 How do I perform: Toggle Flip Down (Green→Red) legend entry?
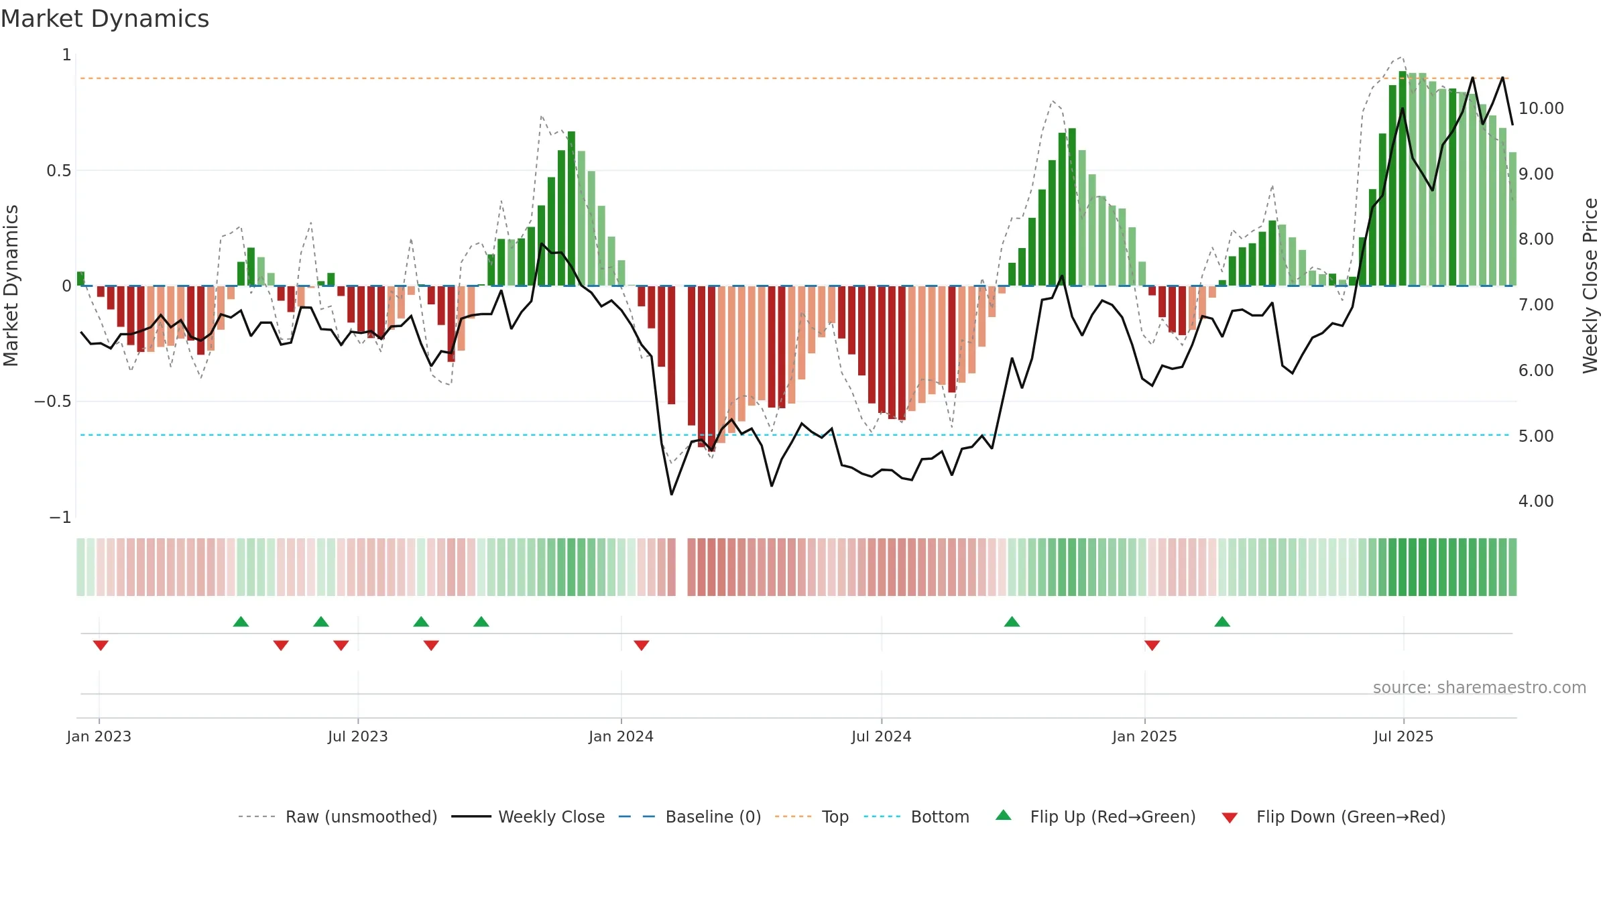[1333, 817]
